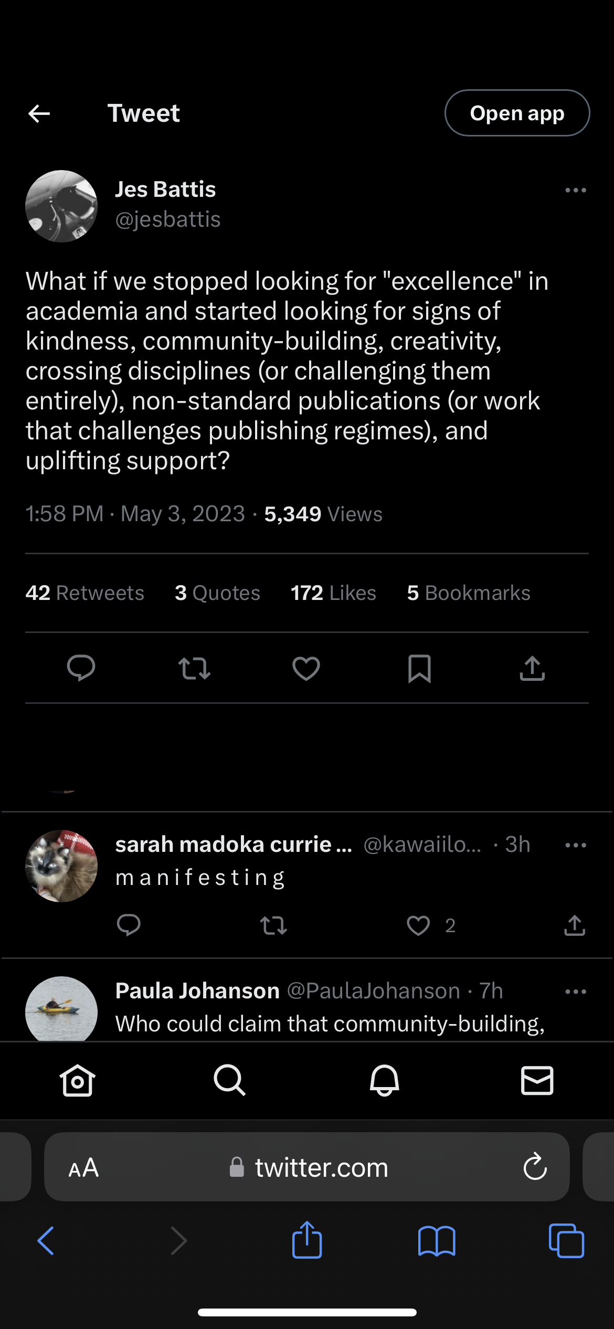Open more options on sarah's reply
614x1329 pixels.
pyautogui.click(x=575, y=845)
